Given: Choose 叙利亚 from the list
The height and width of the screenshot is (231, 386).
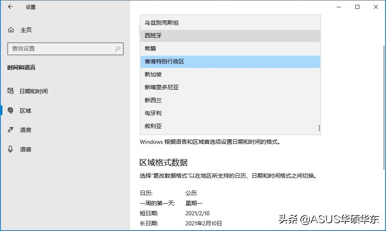Looking at the screenshot, I should click(x=230, y=126).
